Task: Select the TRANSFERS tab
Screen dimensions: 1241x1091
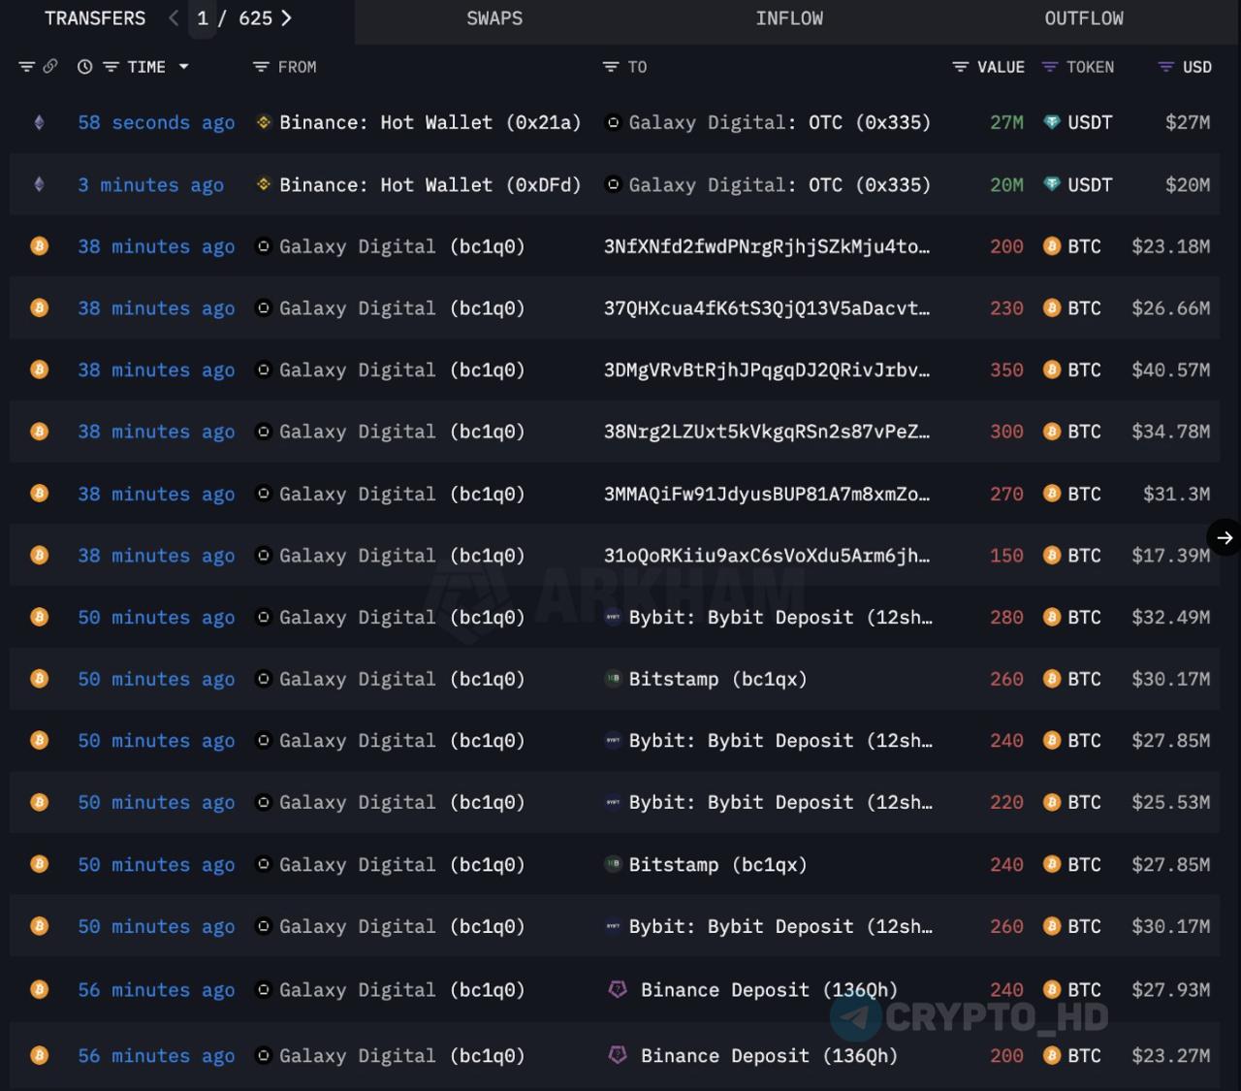Action: pyautogui.click(x=95, y=18)
